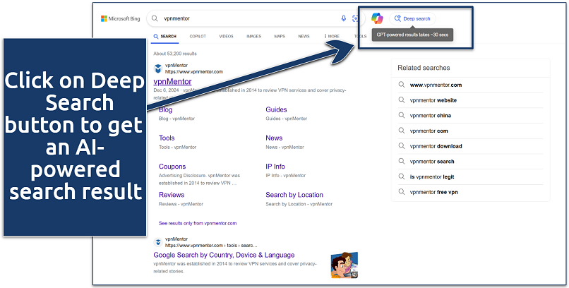The height and width of the screenshot is (288, 569).
Task: Click magnifier icon beside vpnmentor free vpn
Action: (x=402, y=192)
